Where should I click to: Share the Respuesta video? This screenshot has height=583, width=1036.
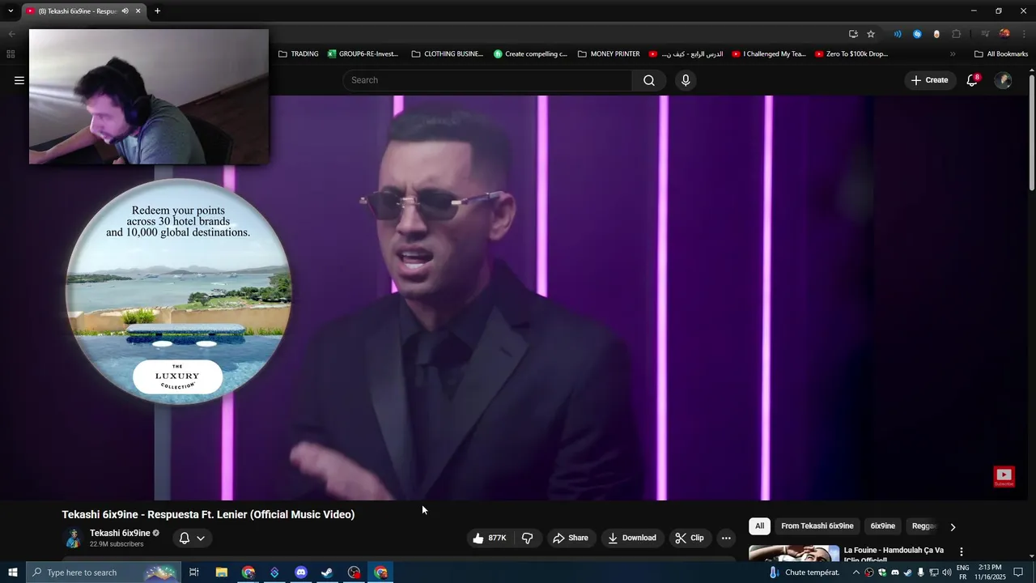click(x=571, y=538)
